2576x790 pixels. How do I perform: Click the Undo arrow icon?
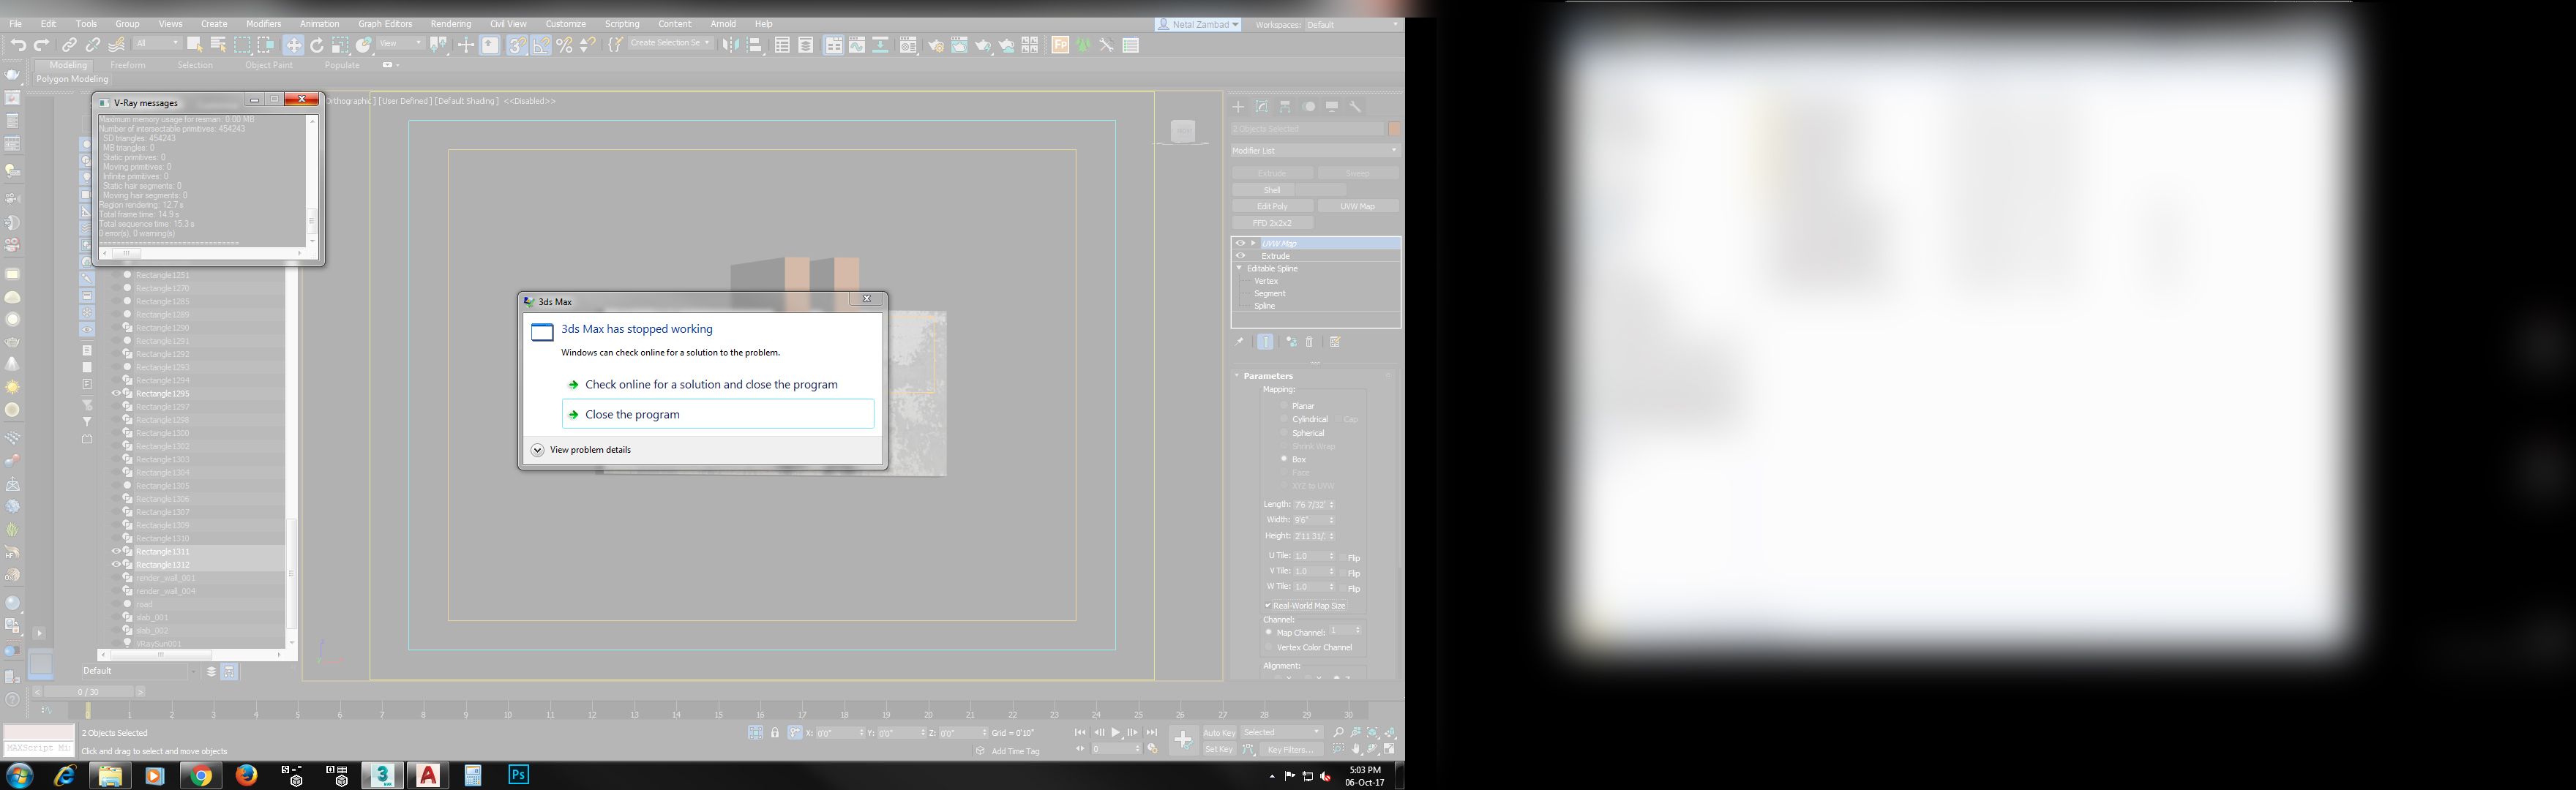(18, 45)
